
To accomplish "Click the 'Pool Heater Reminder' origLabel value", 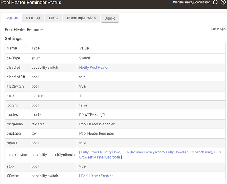I will (x=97, y=134).
